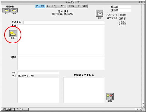Switch to the モード2 tab

(51, 6)
